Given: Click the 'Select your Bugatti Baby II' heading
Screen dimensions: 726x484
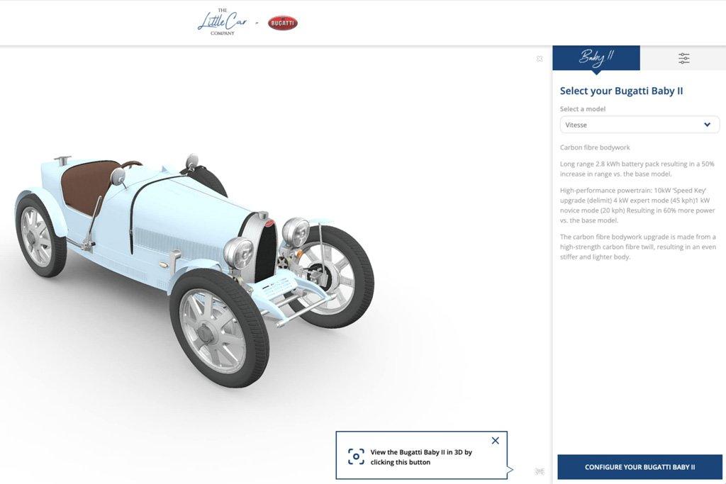Looking at the screenshot, I should coord(621,91).
